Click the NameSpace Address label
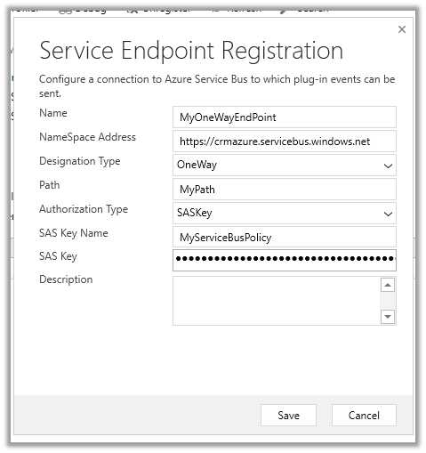The height and width of the screenshot is (453, 426). click(x=87, y=137)
